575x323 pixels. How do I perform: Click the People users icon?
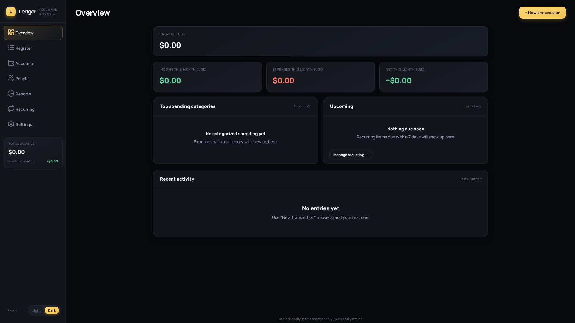coord(11,78)
